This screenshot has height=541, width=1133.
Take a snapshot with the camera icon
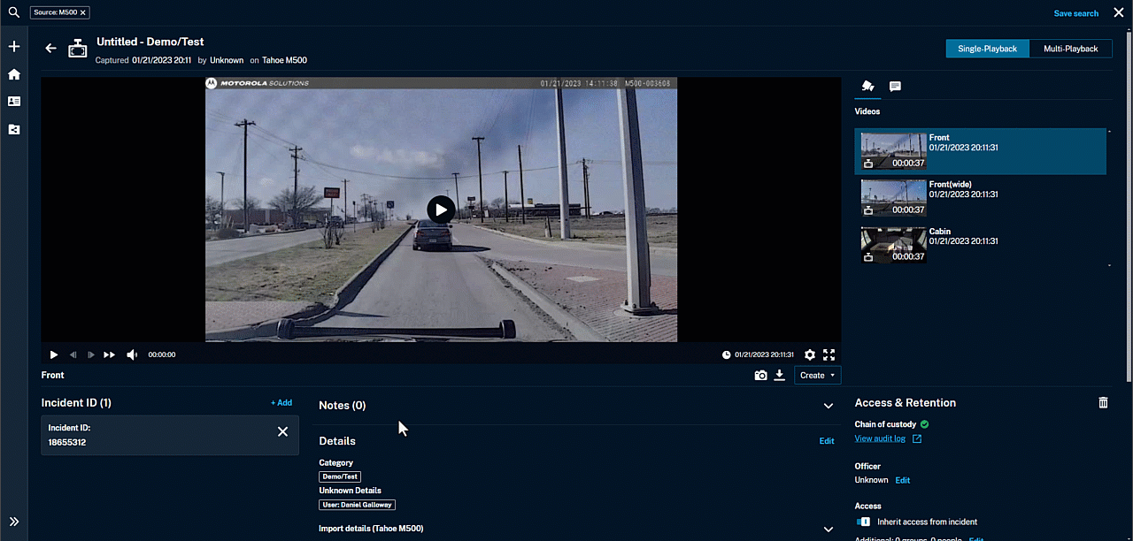coord(760,376)
